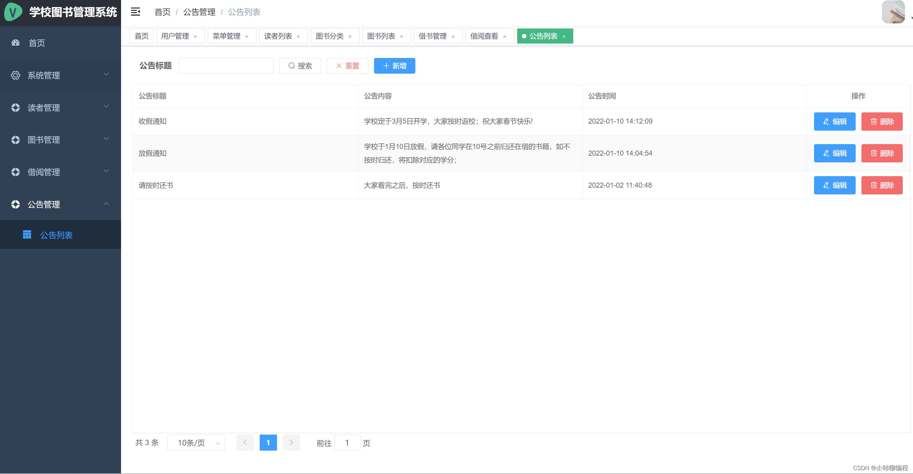Open the user avatar in top-right
The width and height of the screenshot is (913, 474).
(x=893, y=12)
